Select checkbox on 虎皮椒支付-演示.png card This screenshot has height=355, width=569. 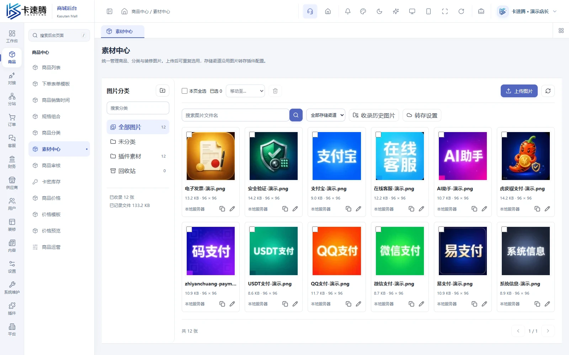[504, 135]
